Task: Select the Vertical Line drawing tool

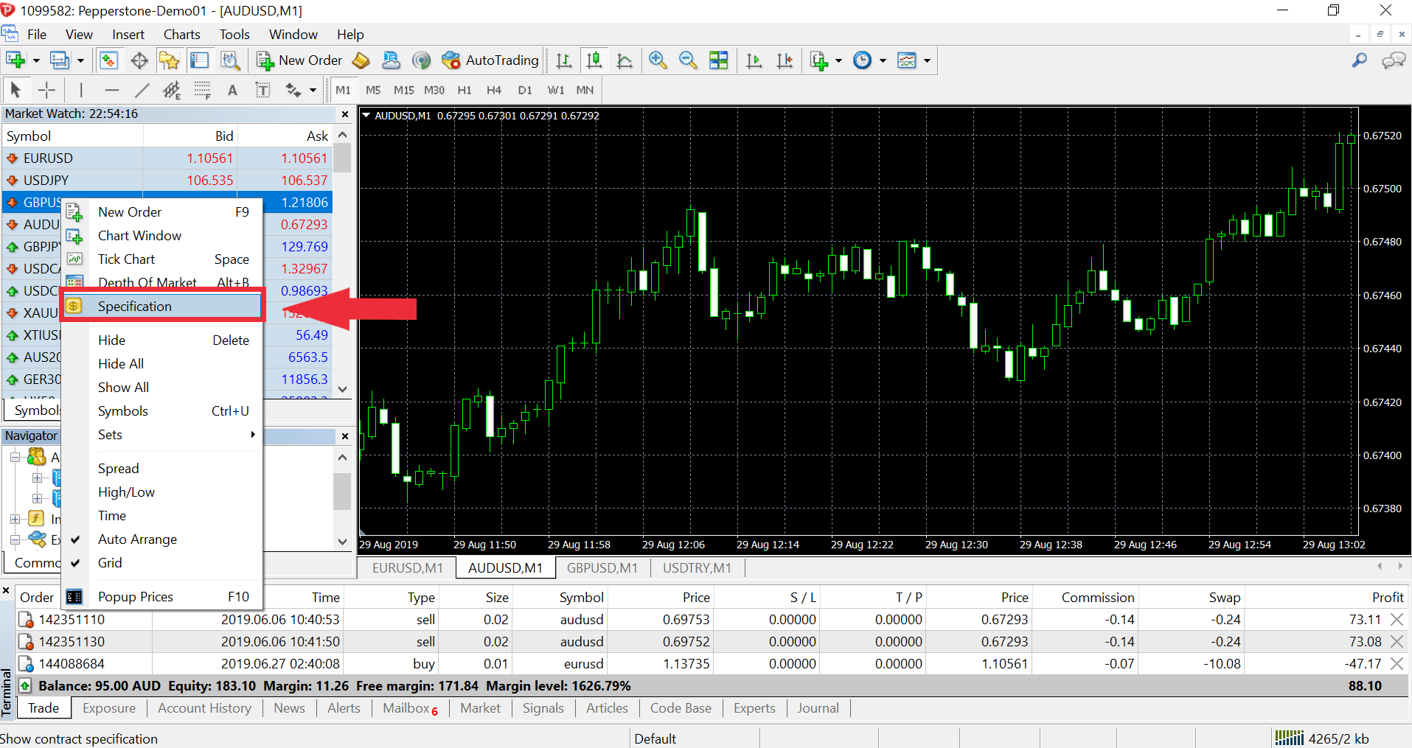Action: (80, 90)
